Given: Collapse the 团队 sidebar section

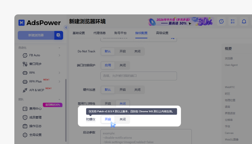Looking at the screenshot, I should click(x=59, y=99).
